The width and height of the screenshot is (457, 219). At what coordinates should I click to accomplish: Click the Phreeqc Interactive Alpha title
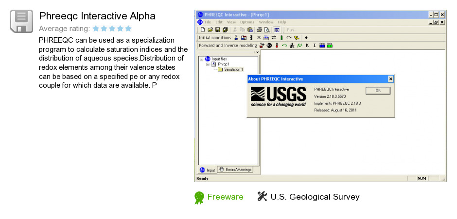[x=97, y=16]
